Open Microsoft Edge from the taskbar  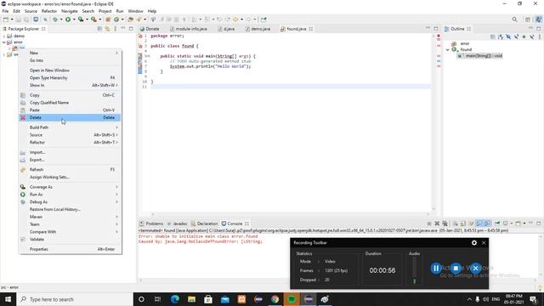(175, 299)
